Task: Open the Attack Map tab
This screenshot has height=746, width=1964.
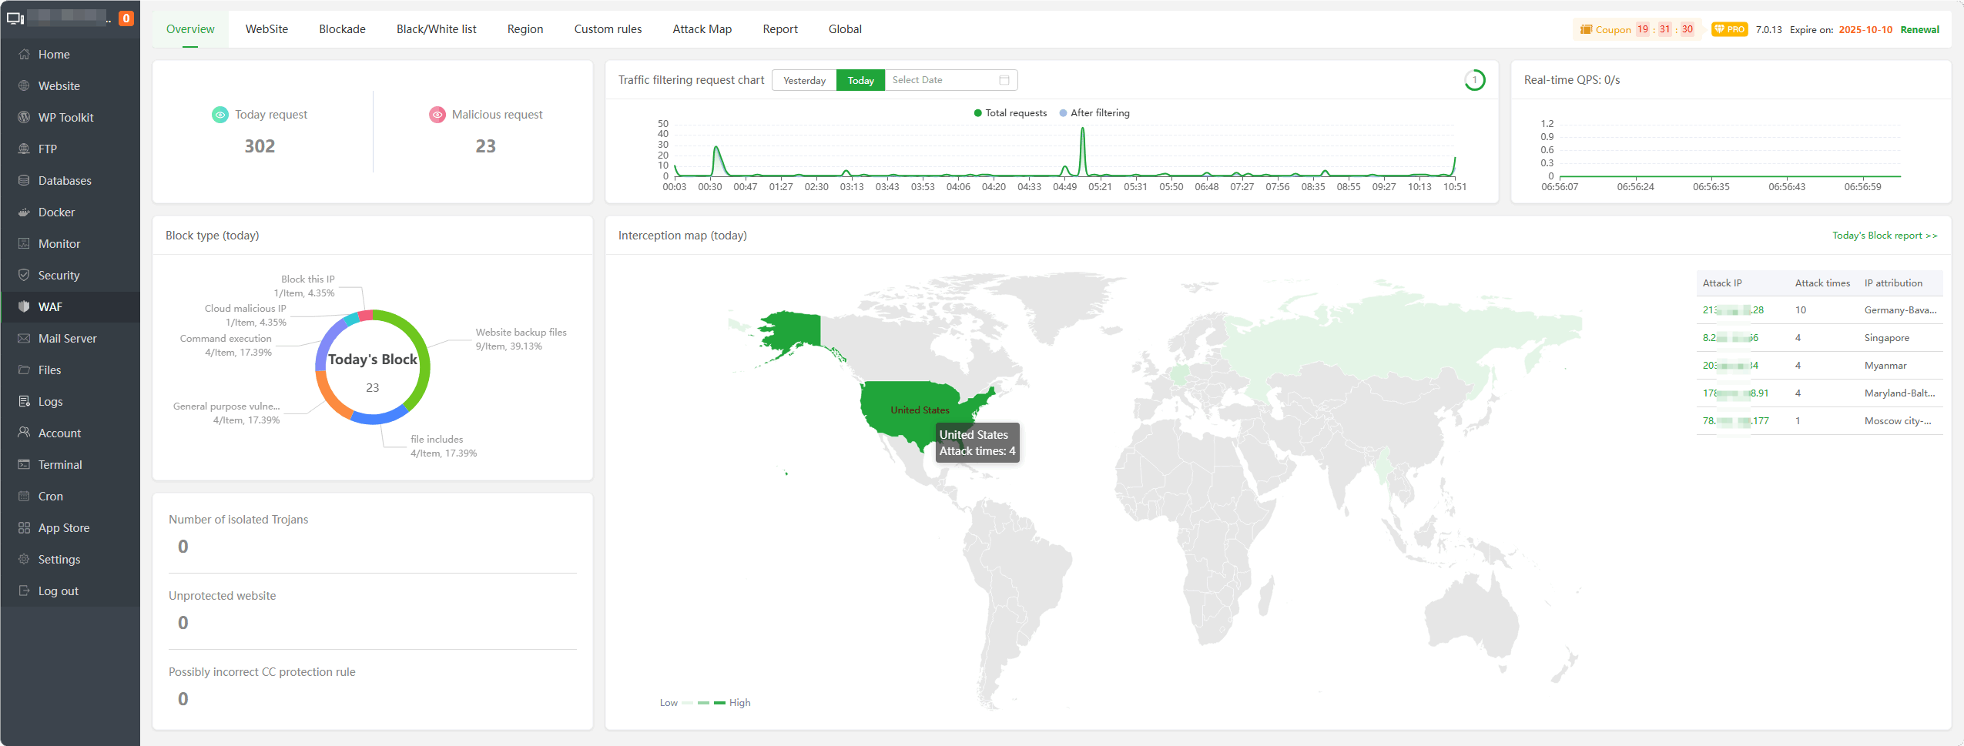Action: (702, 29)
